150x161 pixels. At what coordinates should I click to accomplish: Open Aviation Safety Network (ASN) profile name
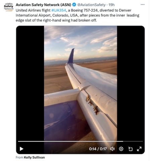[x=43, y=5]
